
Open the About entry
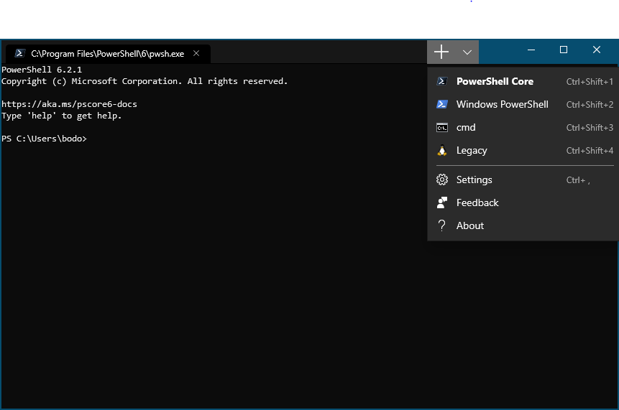tap(523, 225)
